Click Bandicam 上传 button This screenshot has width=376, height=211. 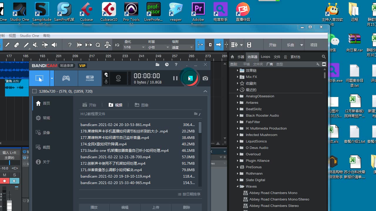[156, 207]
